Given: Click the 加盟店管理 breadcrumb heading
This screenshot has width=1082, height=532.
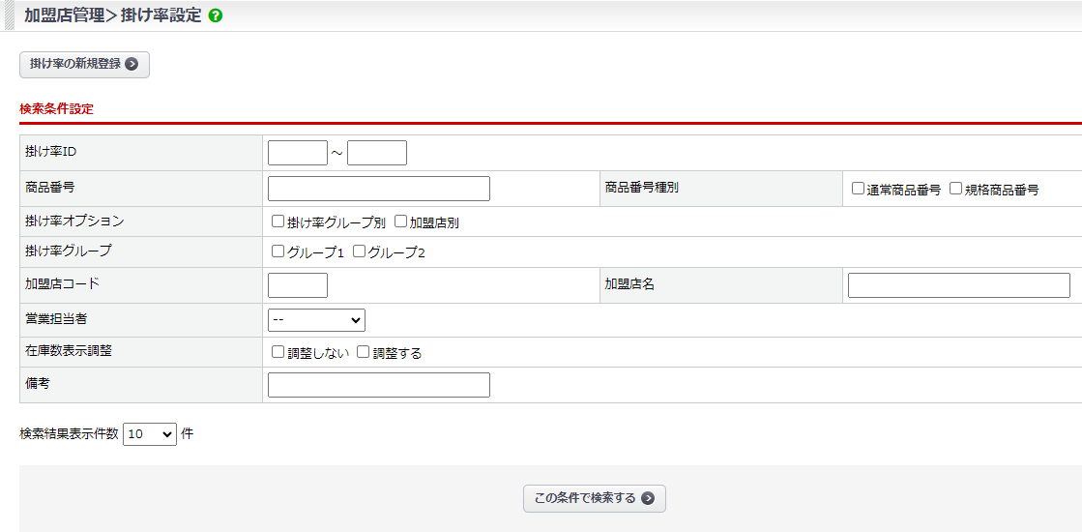Looking at the screenshot, I should [64, 15].
